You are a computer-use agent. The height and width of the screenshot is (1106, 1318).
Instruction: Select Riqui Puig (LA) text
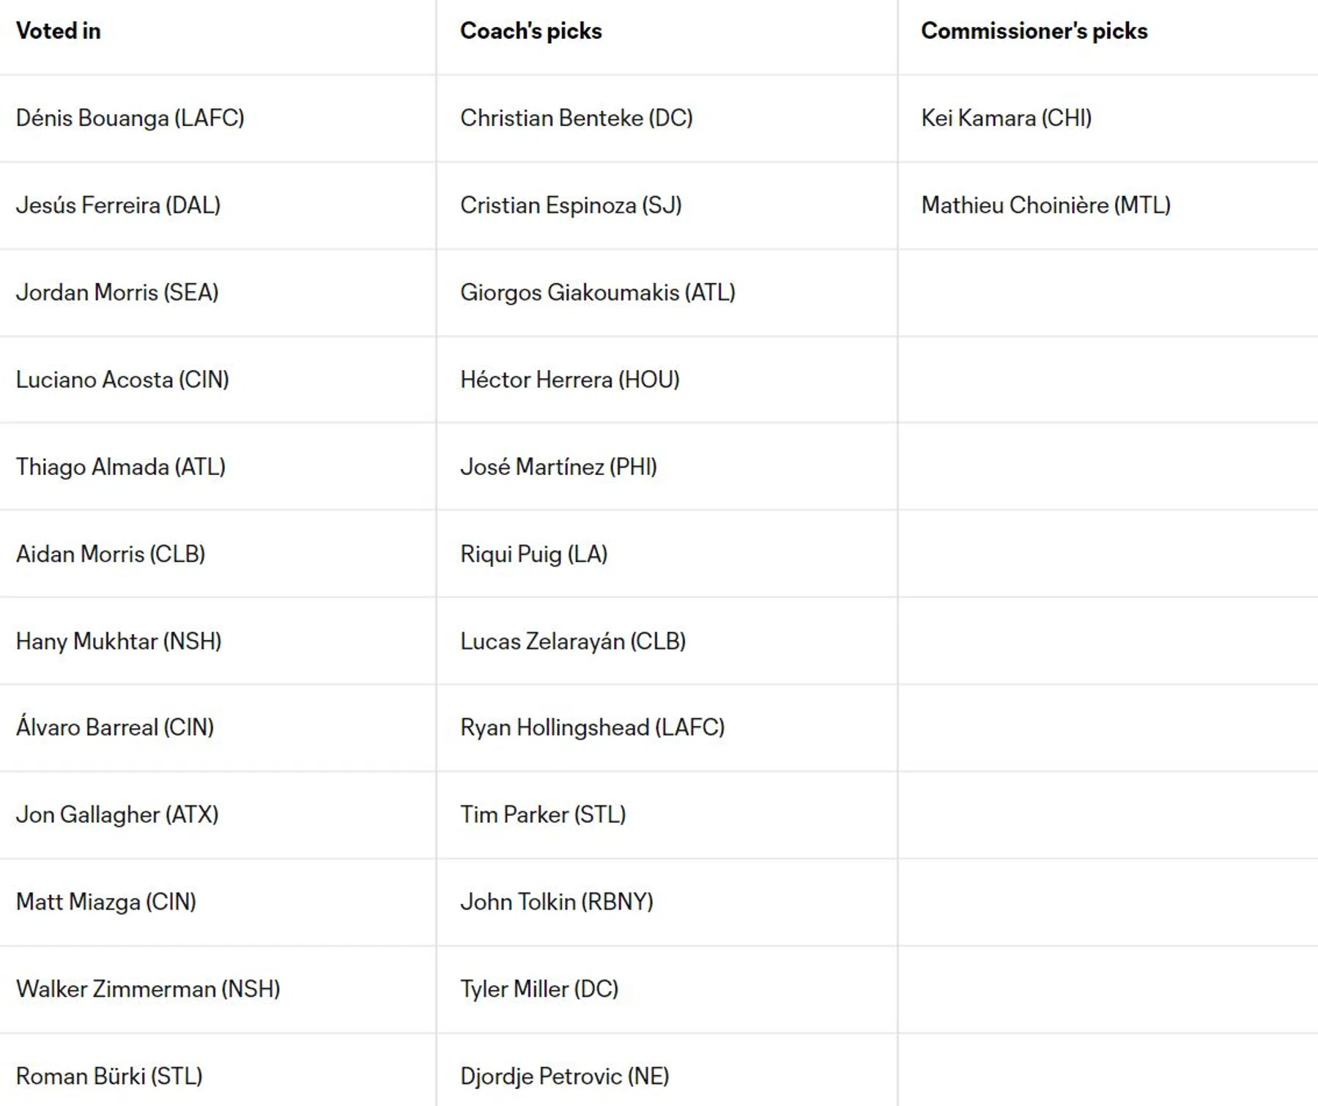(533, 554)
